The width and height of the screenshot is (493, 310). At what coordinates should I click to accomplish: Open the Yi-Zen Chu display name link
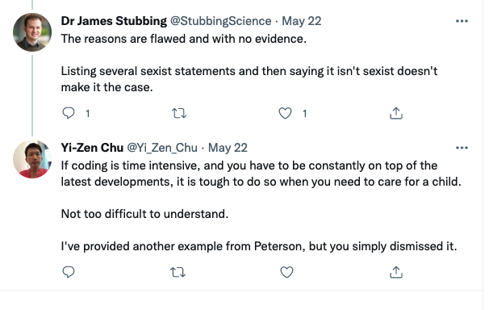point(92,148)
